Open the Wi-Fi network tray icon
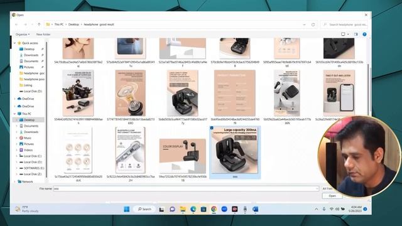This screenshot has width=402, height=226. (x=331, y=209)
